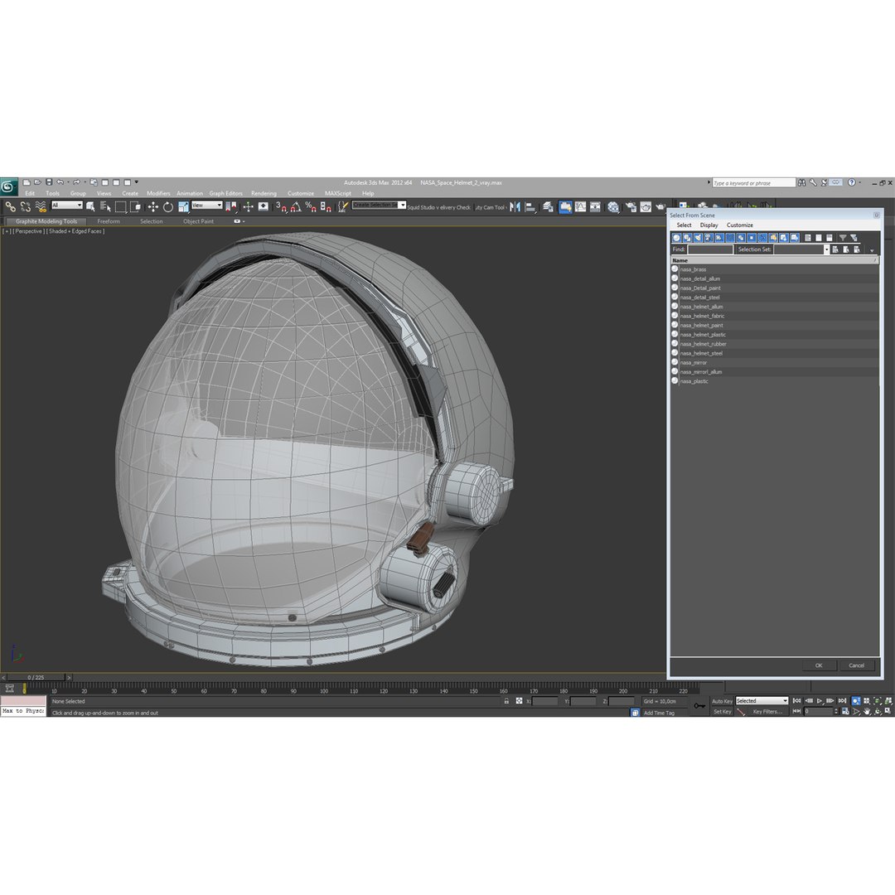
Task: Open Key Filters button
Action: click(767, 712)
